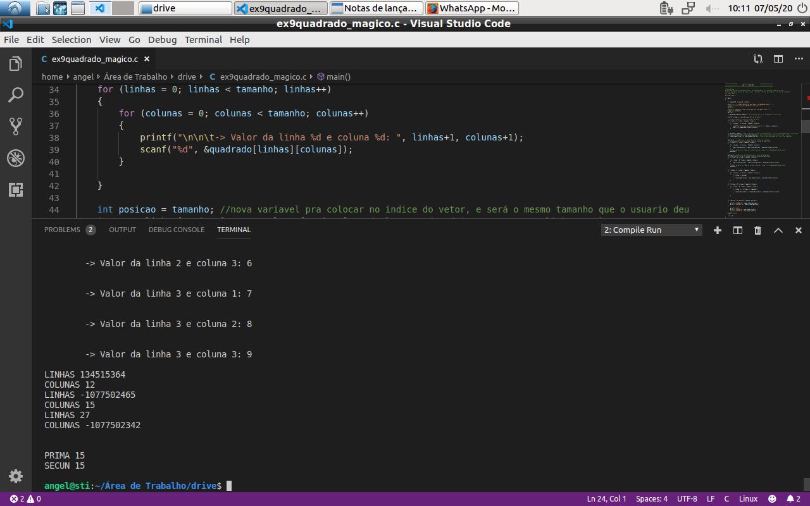This screenshot has height=506, width=810.
Task: Switch to drive window in taskbar
Action: click(185, 8)
